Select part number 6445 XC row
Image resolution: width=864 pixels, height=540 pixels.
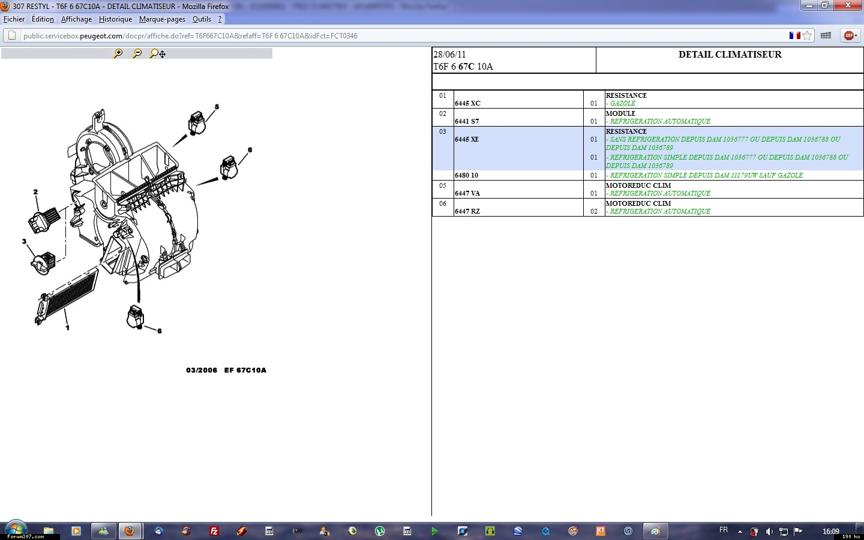467,103
